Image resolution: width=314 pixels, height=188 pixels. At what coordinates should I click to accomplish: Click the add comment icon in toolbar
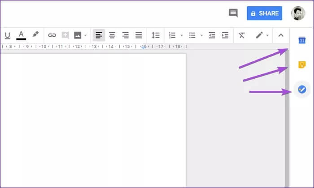click(x=65, y=35)
